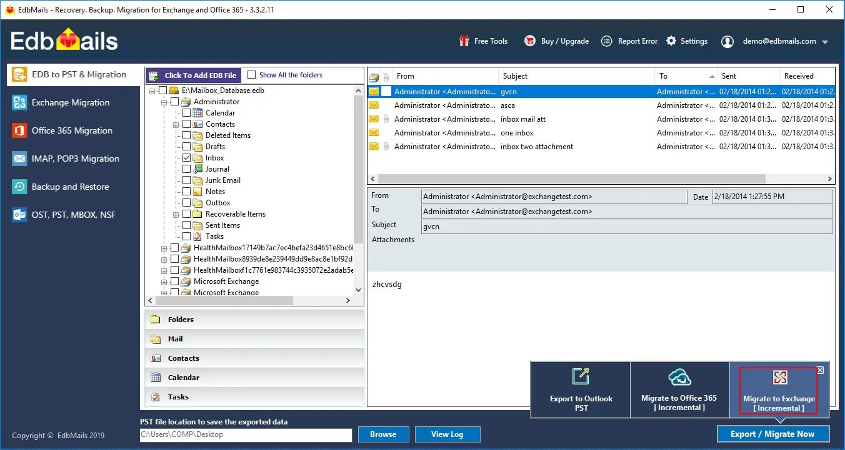
Task: Click the envelope icon of the gvcn message
Action: click(x=374, y=92)
